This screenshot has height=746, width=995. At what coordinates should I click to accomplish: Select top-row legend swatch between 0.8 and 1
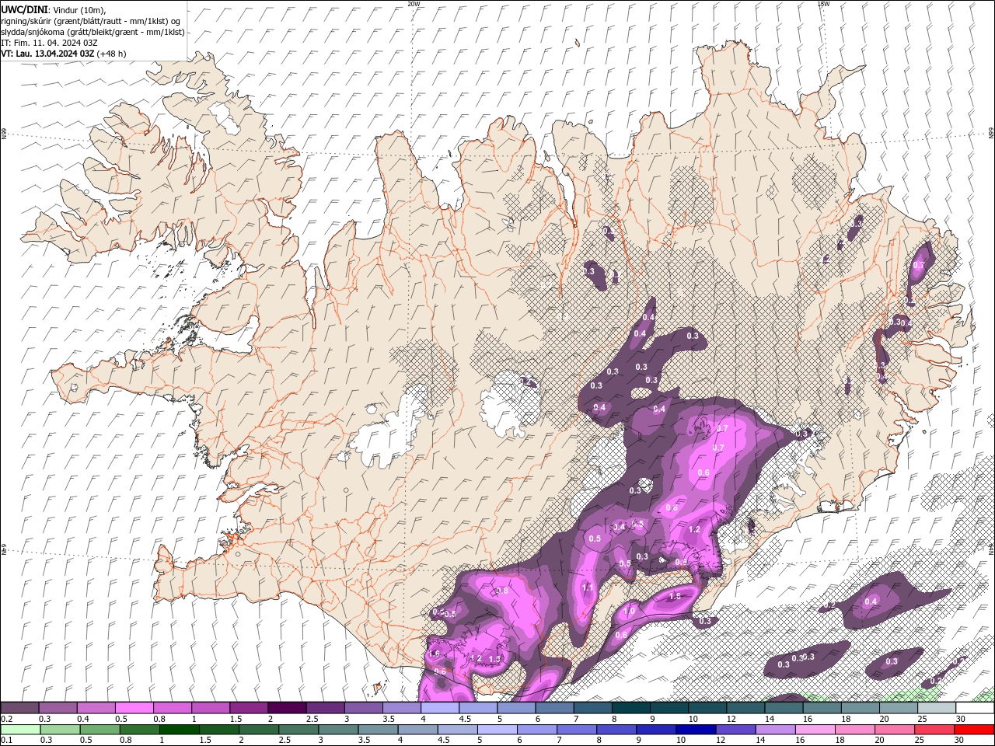point(172,707)
